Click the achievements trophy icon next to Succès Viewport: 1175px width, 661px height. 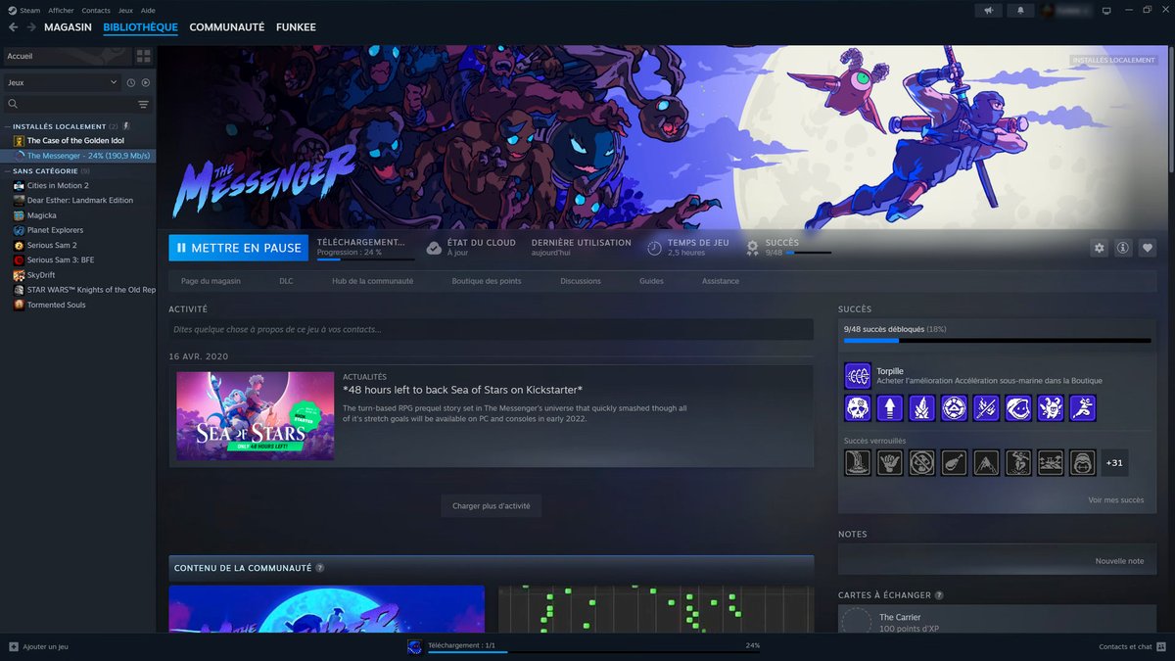pyautogui.click(x=752, y=248)
